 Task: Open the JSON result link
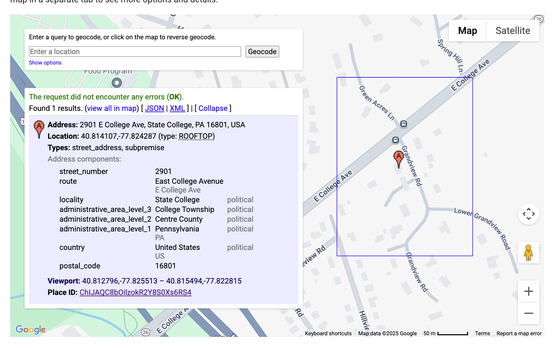point(154,108)
